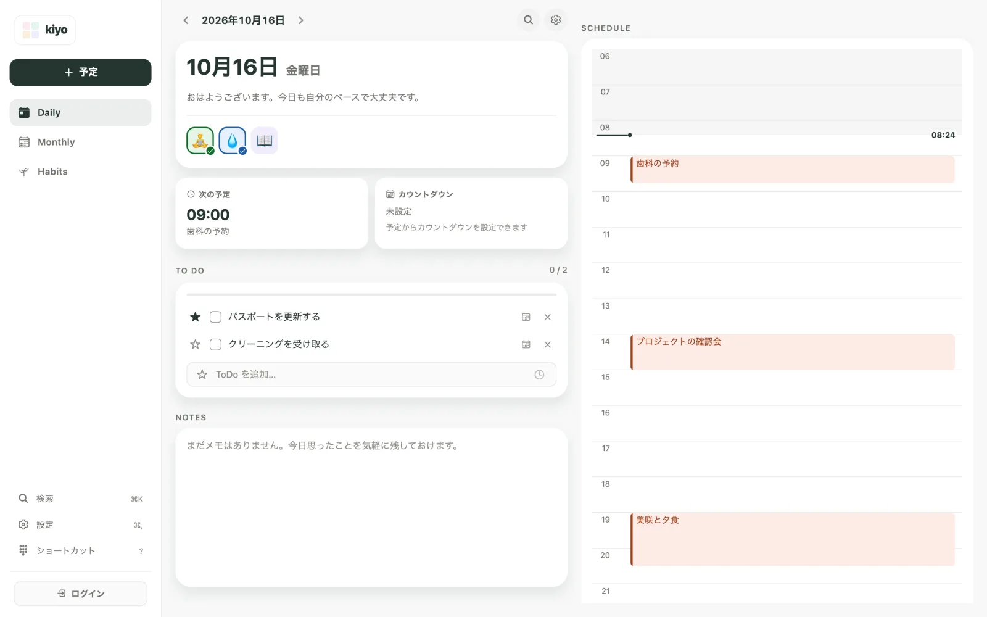This screenshot has height=617, width=987.
Task: Switch to the Daily view
Action: tap(80, 112)
